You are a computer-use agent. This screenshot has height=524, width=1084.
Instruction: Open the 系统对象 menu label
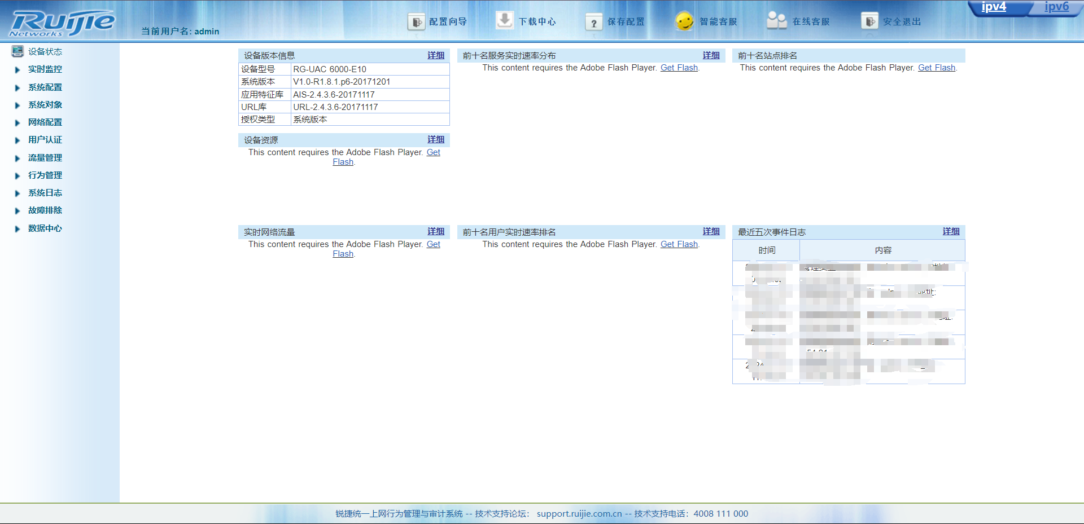click(45, 105)
